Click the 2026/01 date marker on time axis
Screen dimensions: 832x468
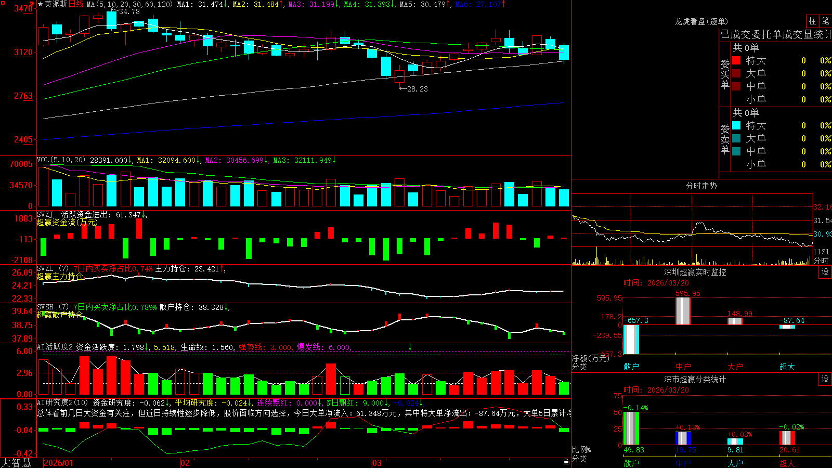click(59, 463)
